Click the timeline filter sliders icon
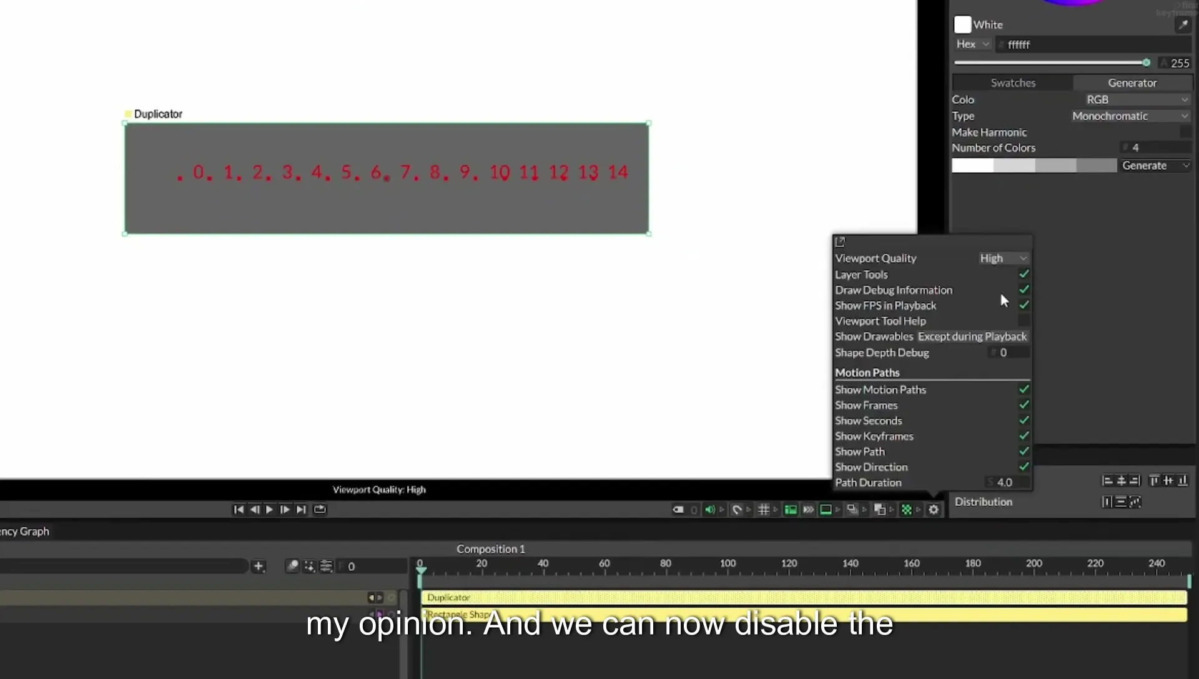1199x679 pixels. click(x=326, y=566)
